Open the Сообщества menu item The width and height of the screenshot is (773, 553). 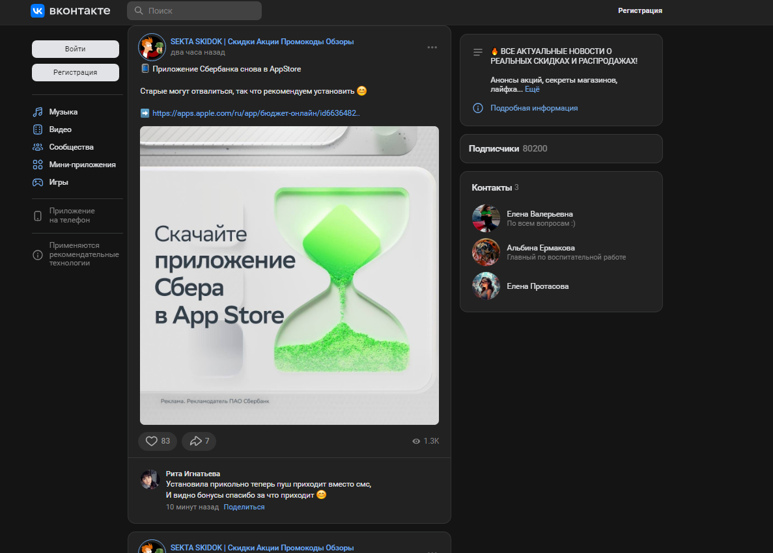[x=71, y=147]
